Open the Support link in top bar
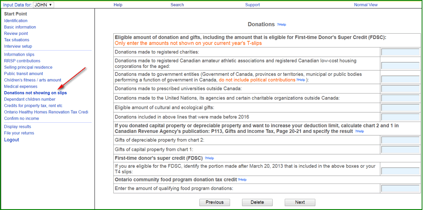The width and height of the screenshot is (423, 210). coord(253,5)
